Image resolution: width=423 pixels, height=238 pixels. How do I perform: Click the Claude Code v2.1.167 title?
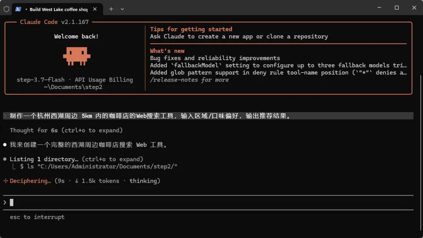tap(54, 22)
